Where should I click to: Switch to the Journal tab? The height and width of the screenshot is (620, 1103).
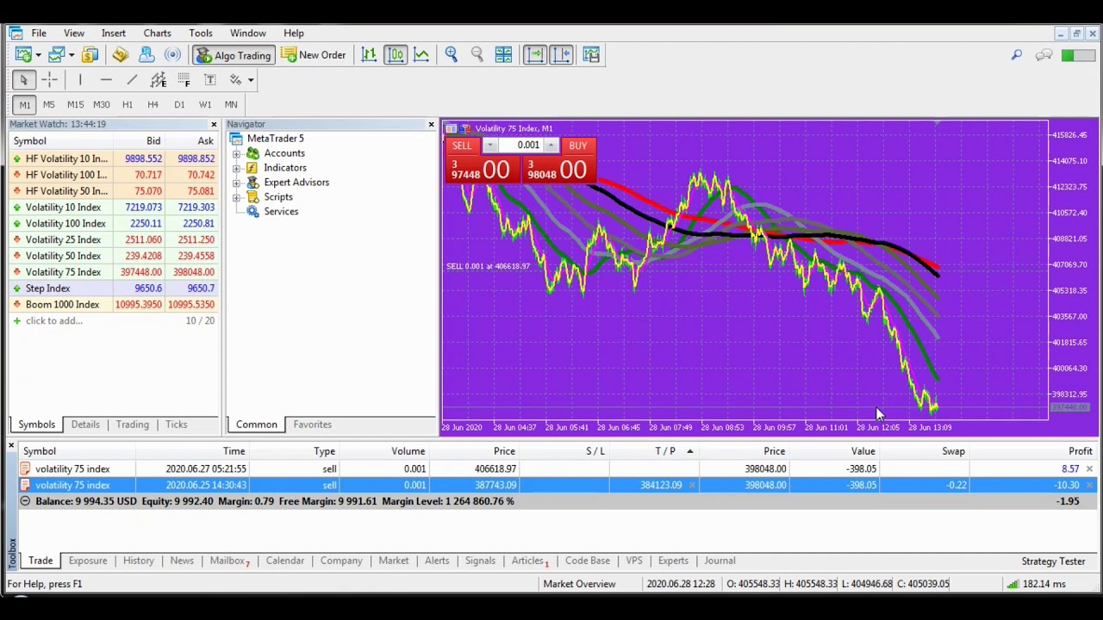720,561
